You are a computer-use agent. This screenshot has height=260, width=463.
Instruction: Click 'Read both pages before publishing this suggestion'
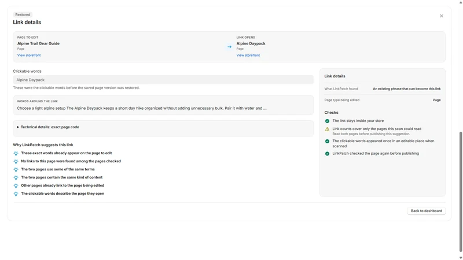coord(371,134)
